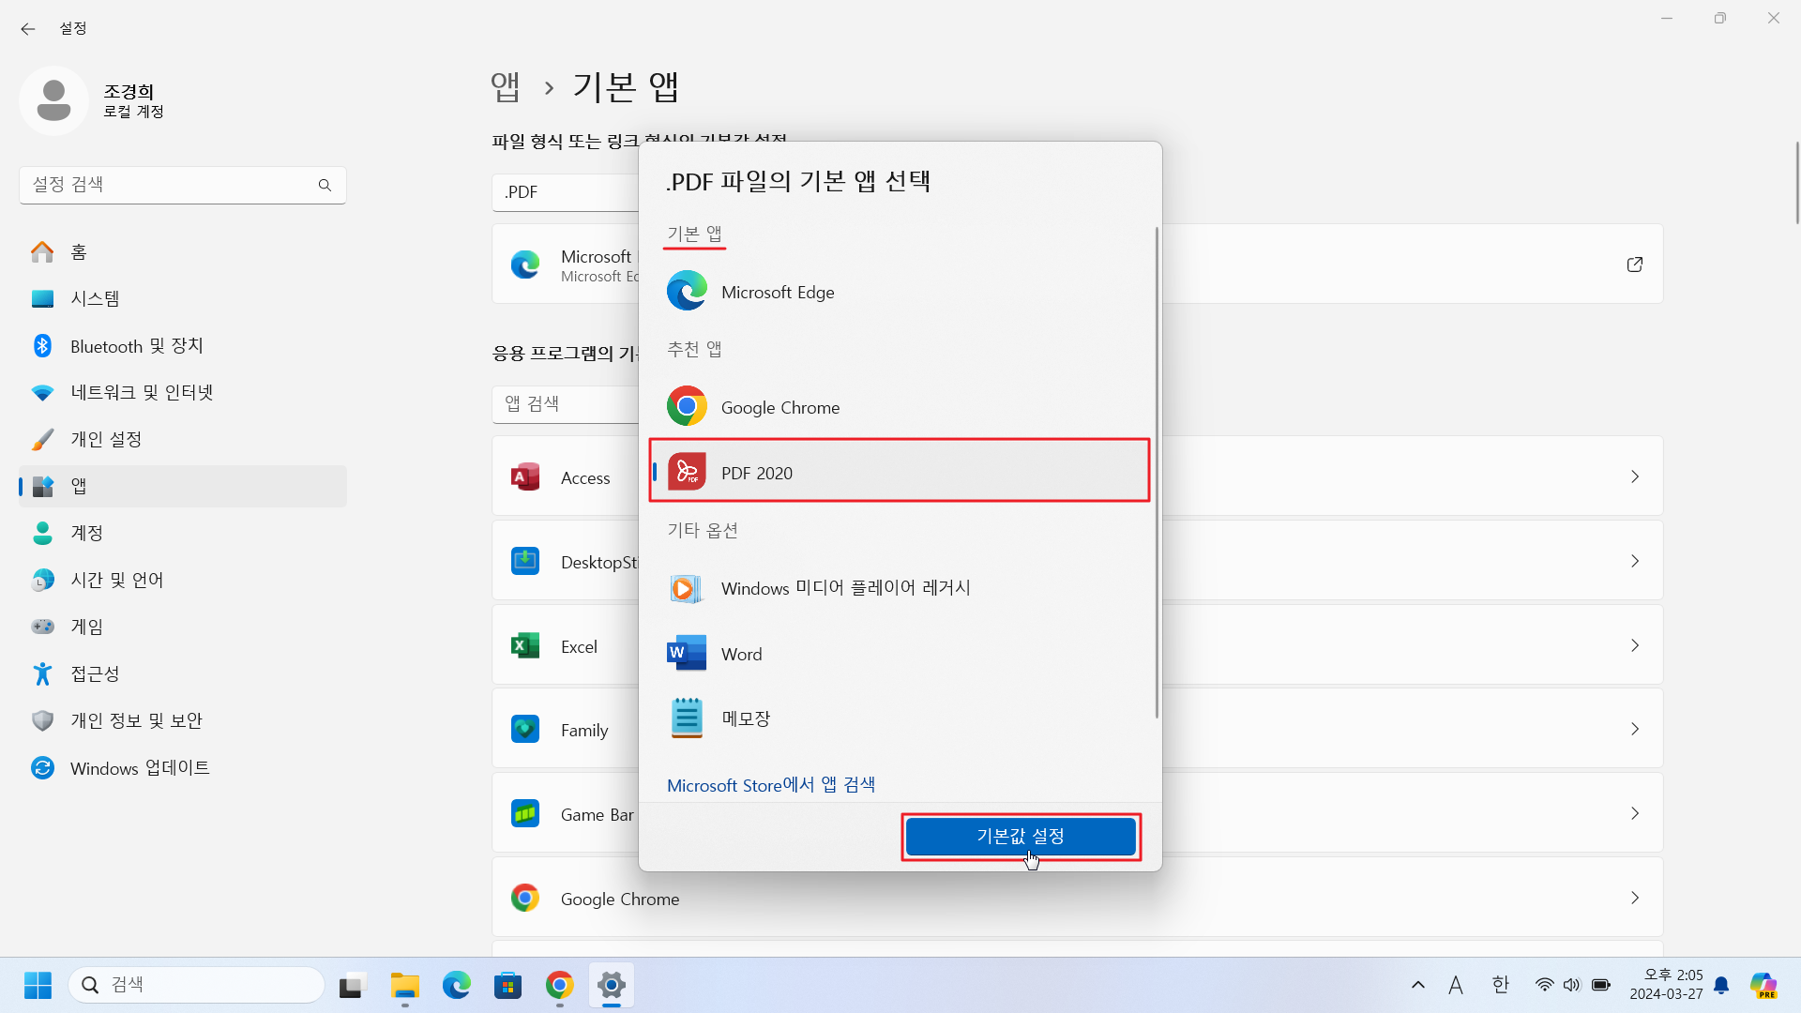This screenshot has height=1013, width=1801.
Task: Open 개인 정보 및 보안 settings
Action: tap(183, 720)
